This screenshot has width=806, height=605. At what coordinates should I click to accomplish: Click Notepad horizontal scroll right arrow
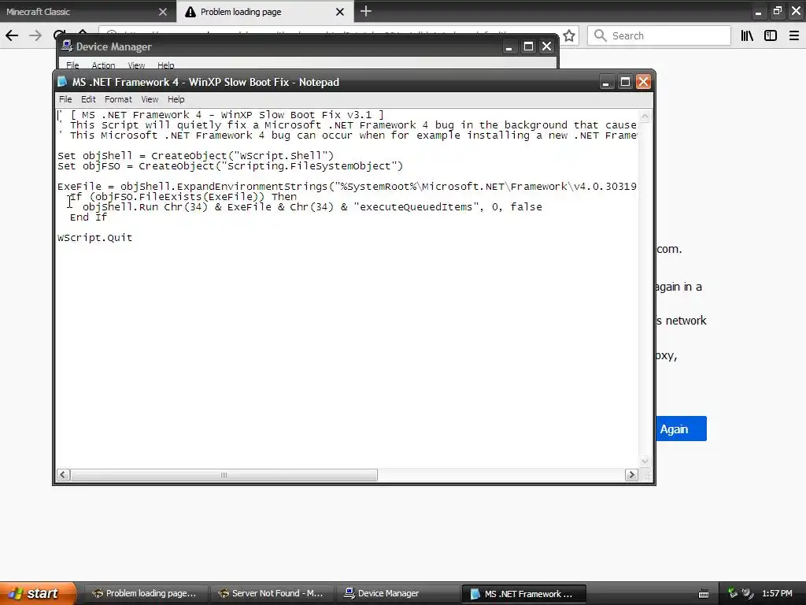click(631, 475)
